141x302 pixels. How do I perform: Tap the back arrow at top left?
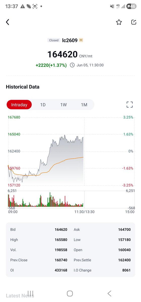point(8,22)
